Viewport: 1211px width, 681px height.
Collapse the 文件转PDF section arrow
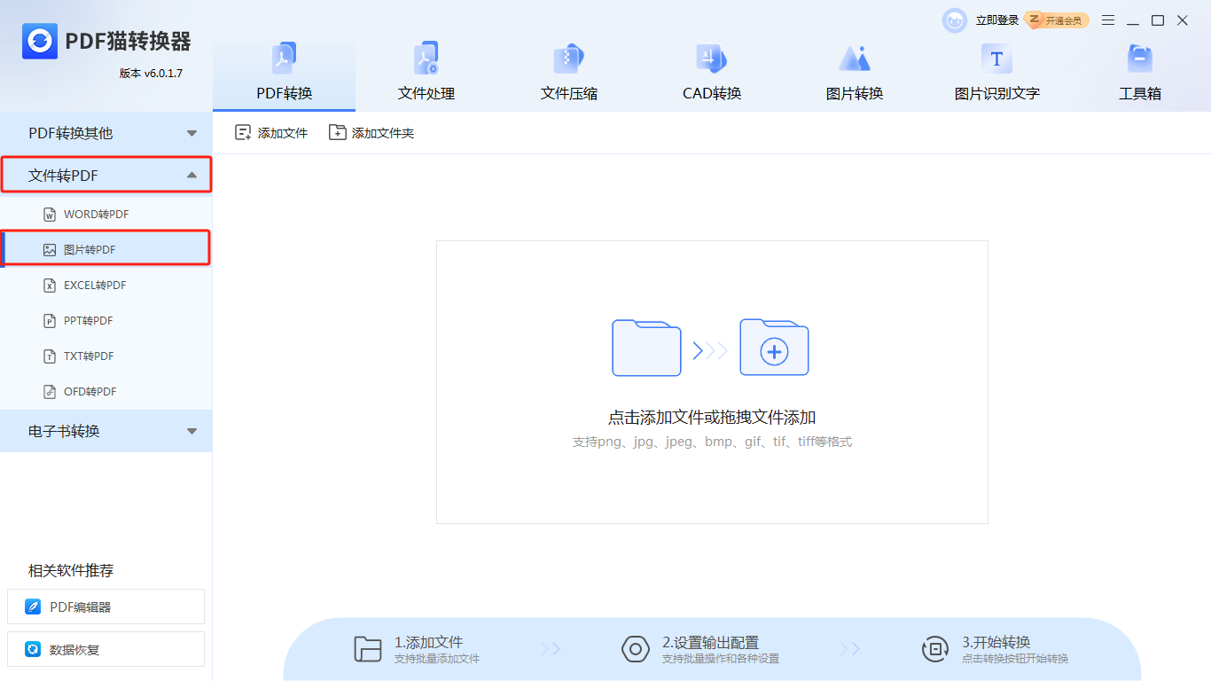click(x=191, y=176)
